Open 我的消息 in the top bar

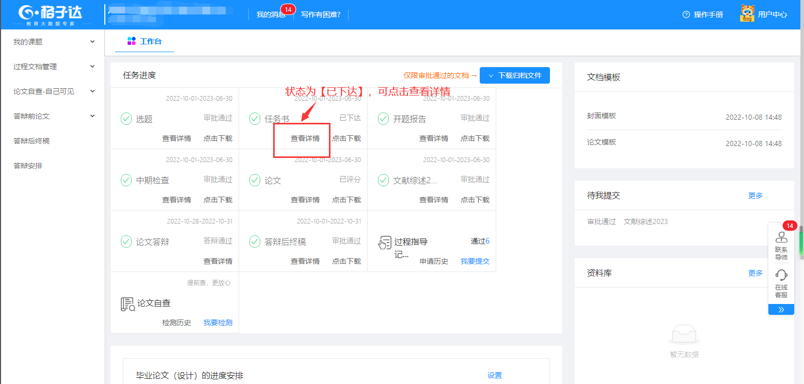click(271, 14)
